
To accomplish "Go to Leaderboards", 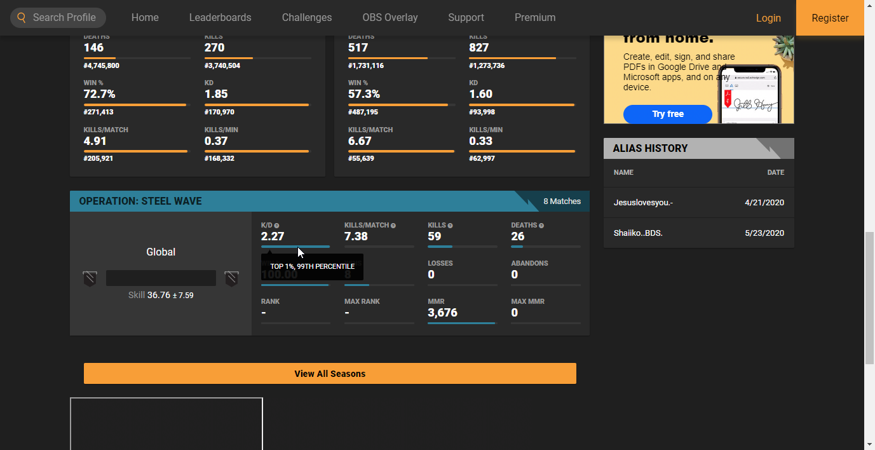I will 220,18.
